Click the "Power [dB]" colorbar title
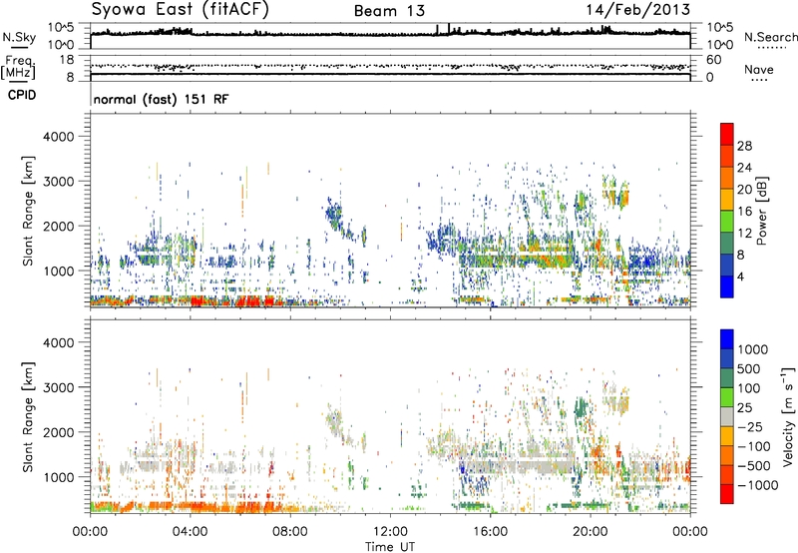Viewport: 798px width, 553px height. pyautogui.click(x=761, y=211)
